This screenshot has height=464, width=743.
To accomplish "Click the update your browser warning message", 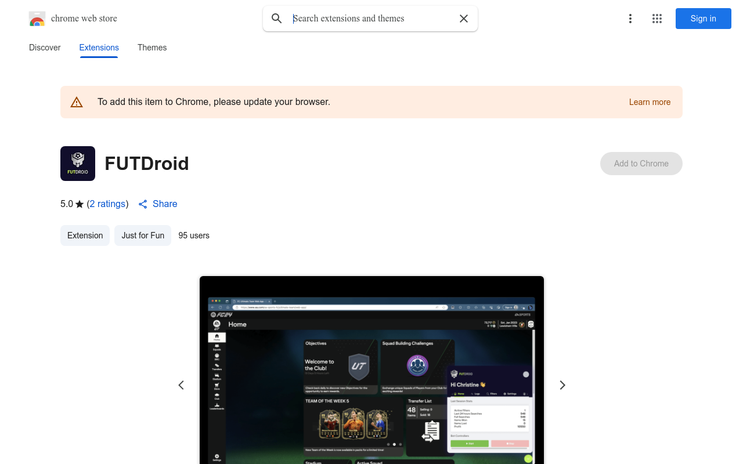I will (214, 102).
